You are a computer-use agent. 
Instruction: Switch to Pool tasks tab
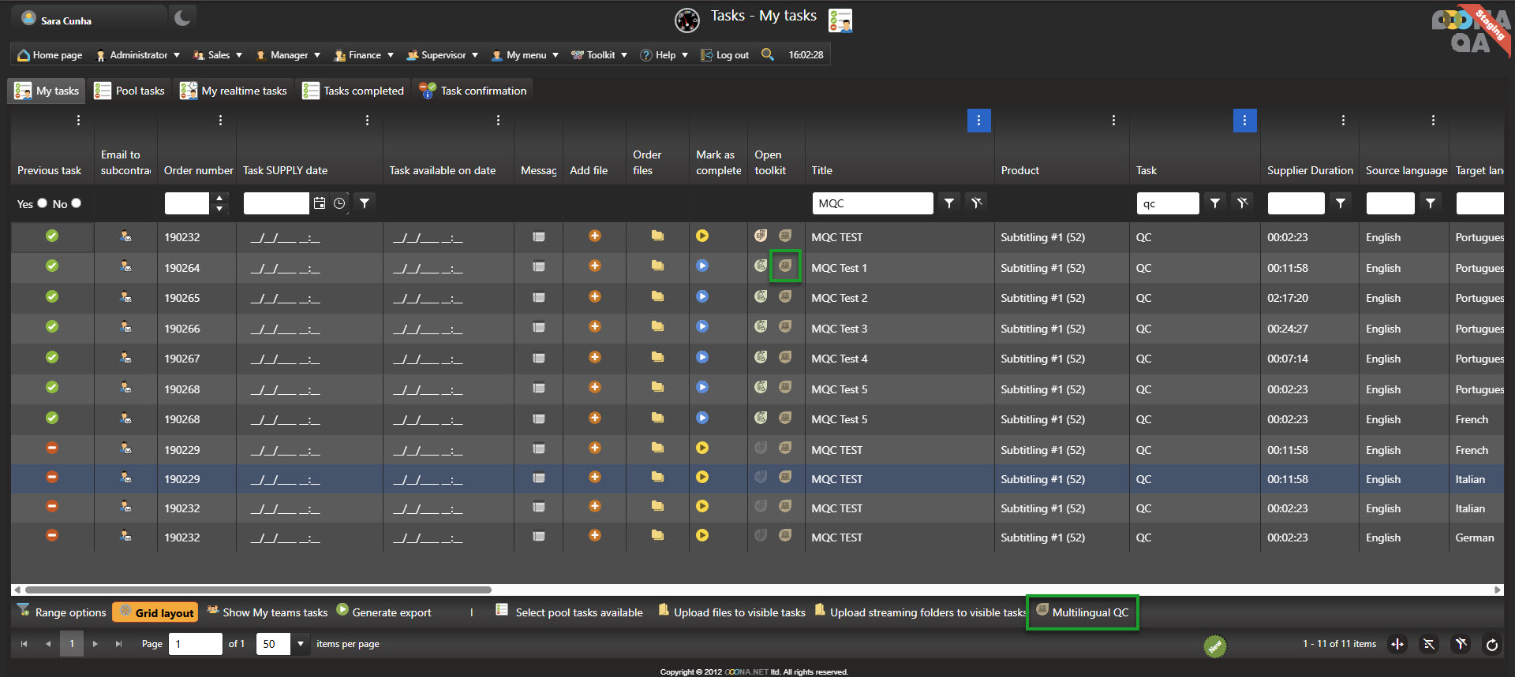(x=130, y=91)
